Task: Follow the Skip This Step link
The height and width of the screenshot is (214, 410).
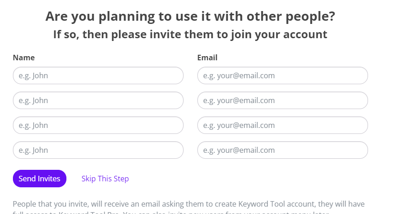Action: pyautogui.click(x=105, y=179)
